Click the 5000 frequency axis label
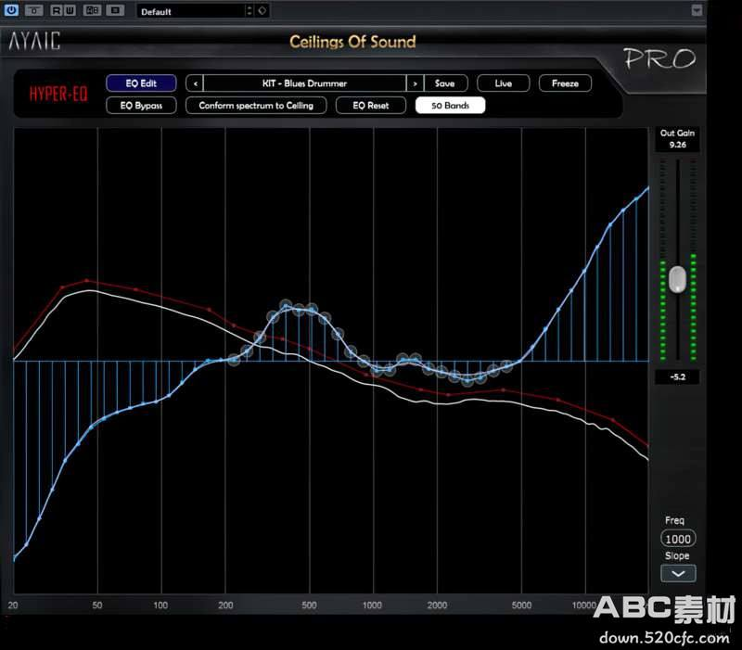The width and height of the screenshot is (742, 650). tap(521, 605)
